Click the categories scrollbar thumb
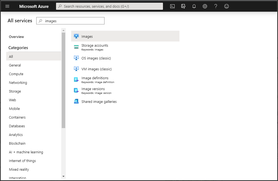 (63, 80)
